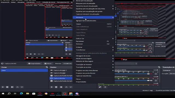Click the Duração 300 ms field

pos(172,73)
